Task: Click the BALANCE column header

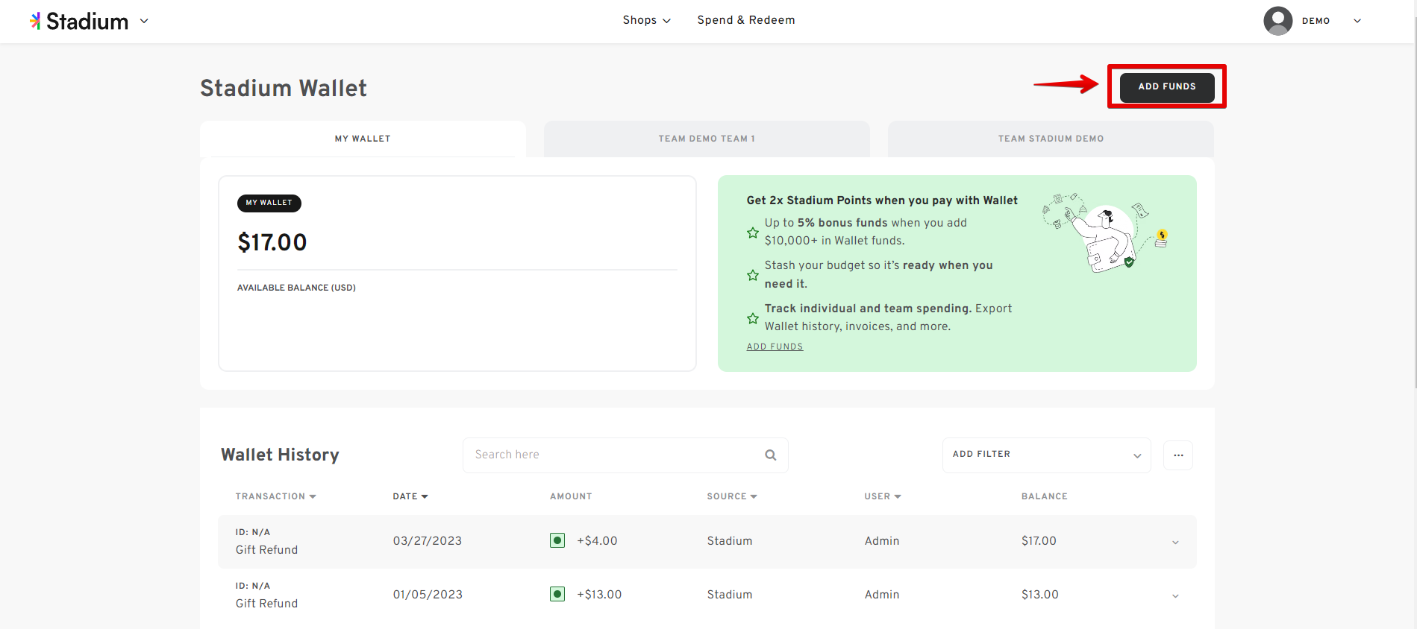Action: click(x=1045, y=496)
